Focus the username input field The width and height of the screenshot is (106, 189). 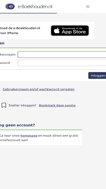pos(62,54)
